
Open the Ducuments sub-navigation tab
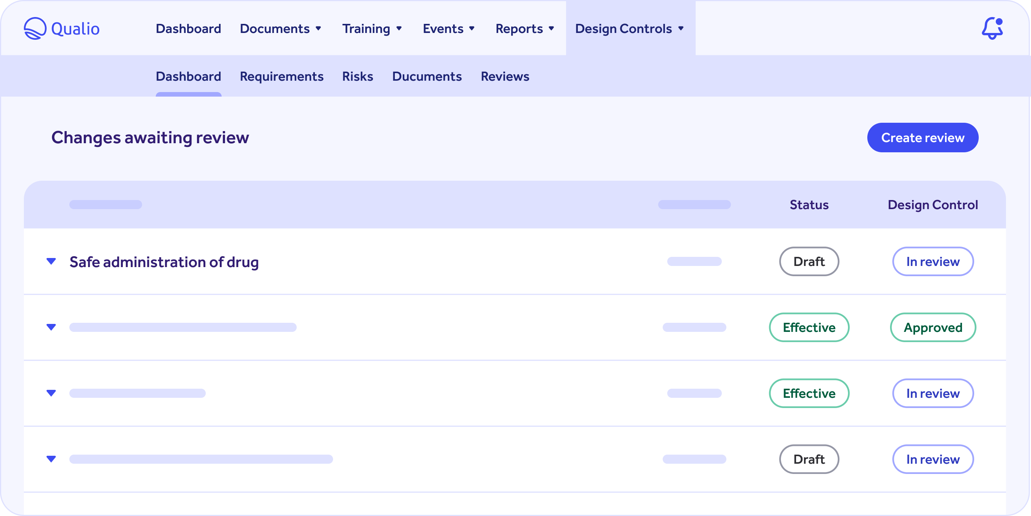pos(427,77)
